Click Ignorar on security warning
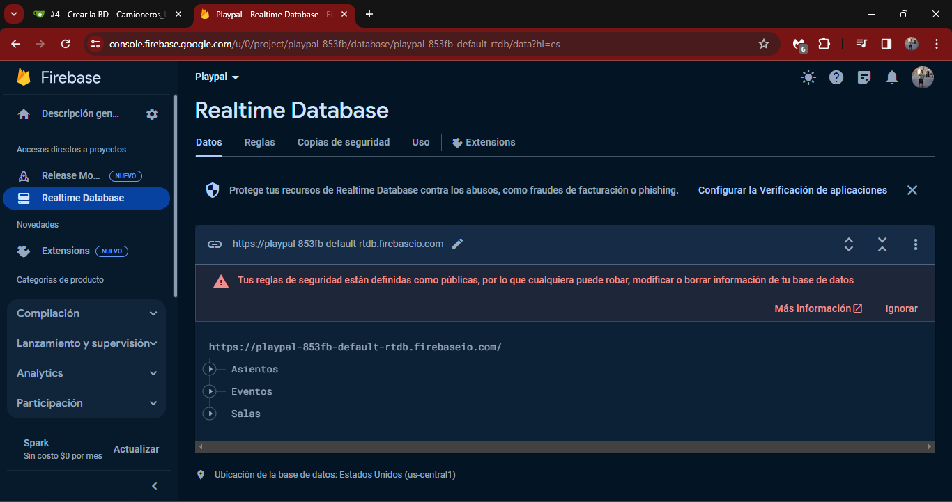 902,308
